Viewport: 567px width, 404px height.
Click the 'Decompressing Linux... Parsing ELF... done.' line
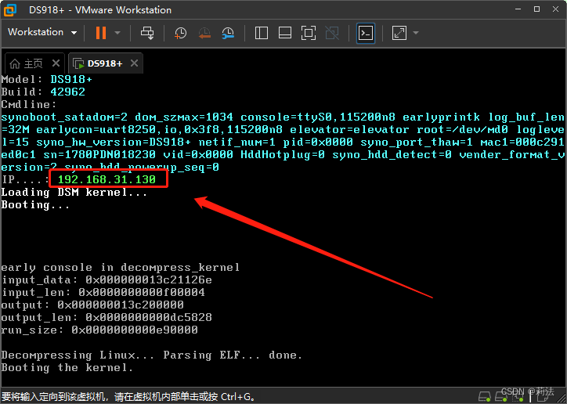point(151,355)
